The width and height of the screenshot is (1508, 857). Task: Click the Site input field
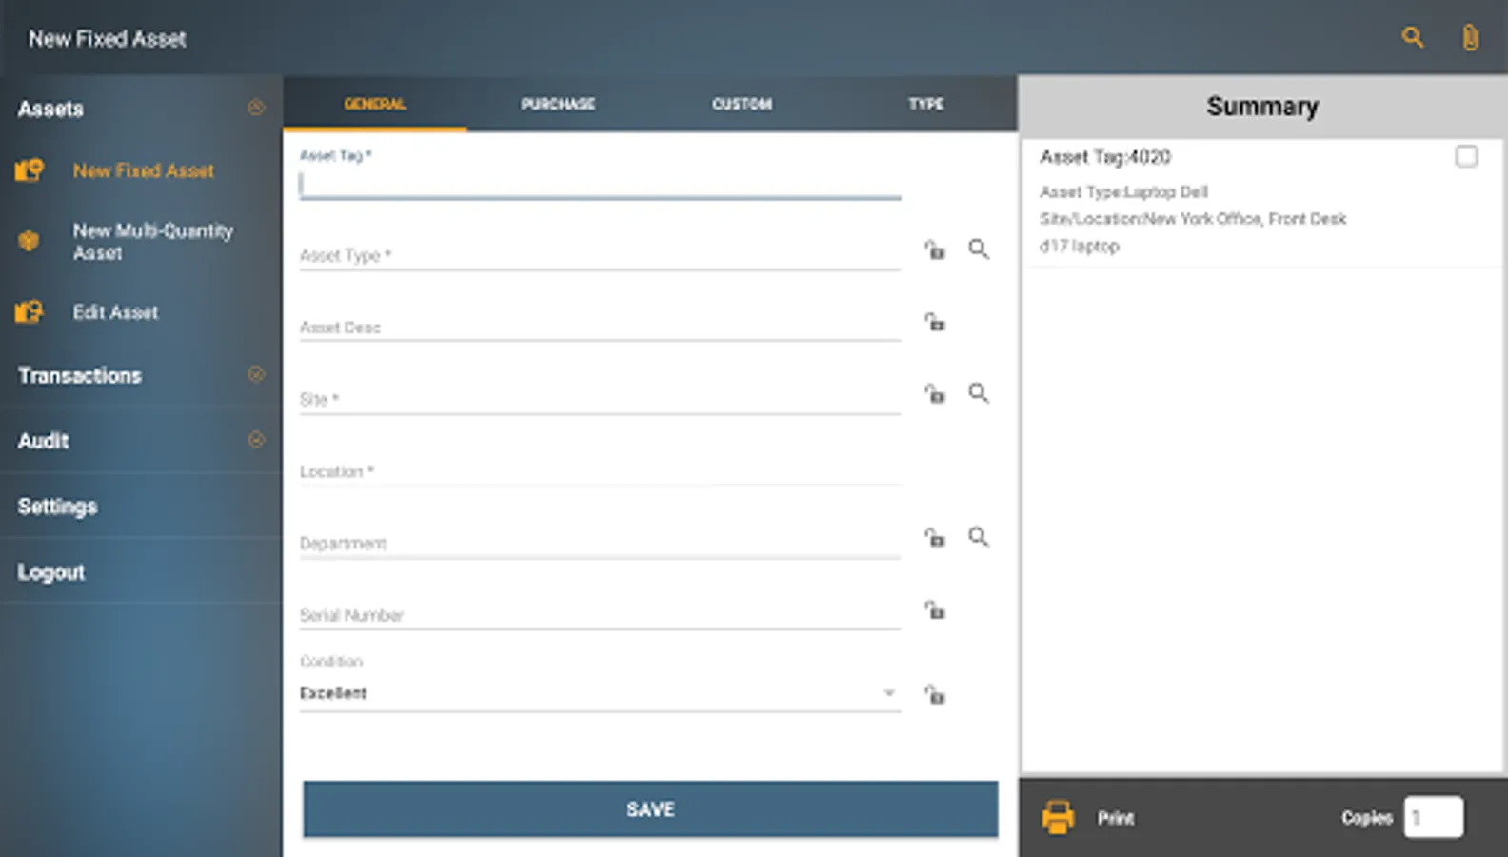pos(600,399)
